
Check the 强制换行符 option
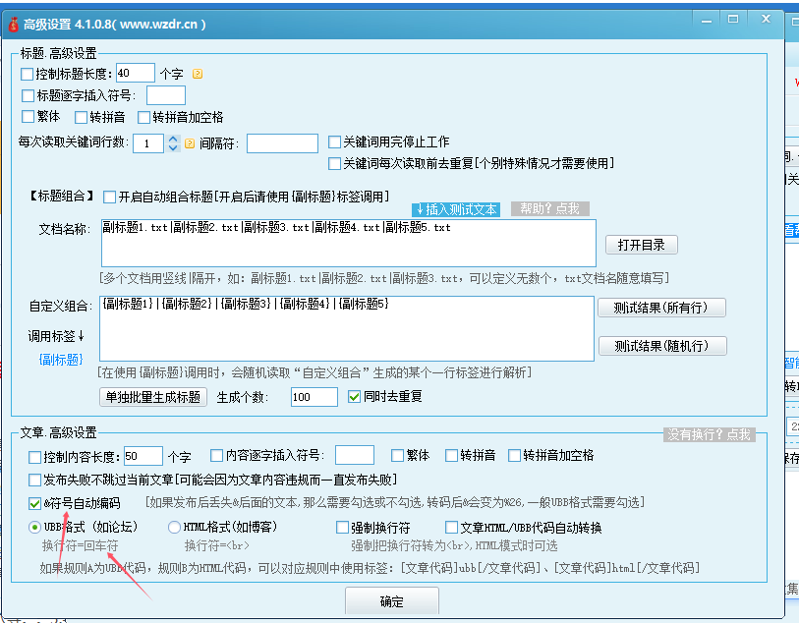coord(342,528)
